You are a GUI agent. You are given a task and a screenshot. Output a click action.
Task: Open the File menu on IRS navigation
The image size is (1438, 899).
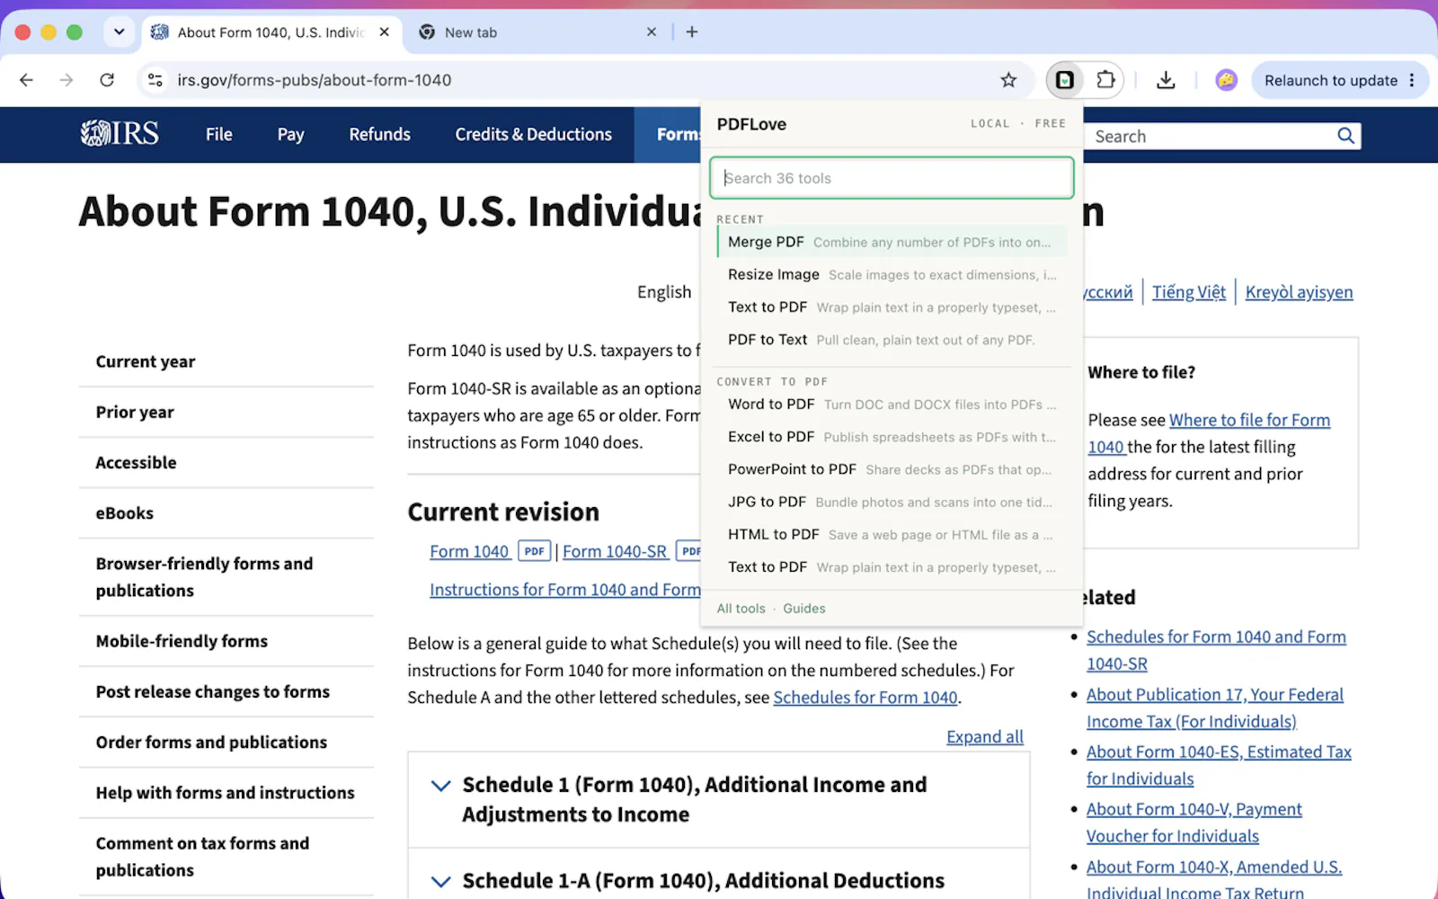(218, 135)
